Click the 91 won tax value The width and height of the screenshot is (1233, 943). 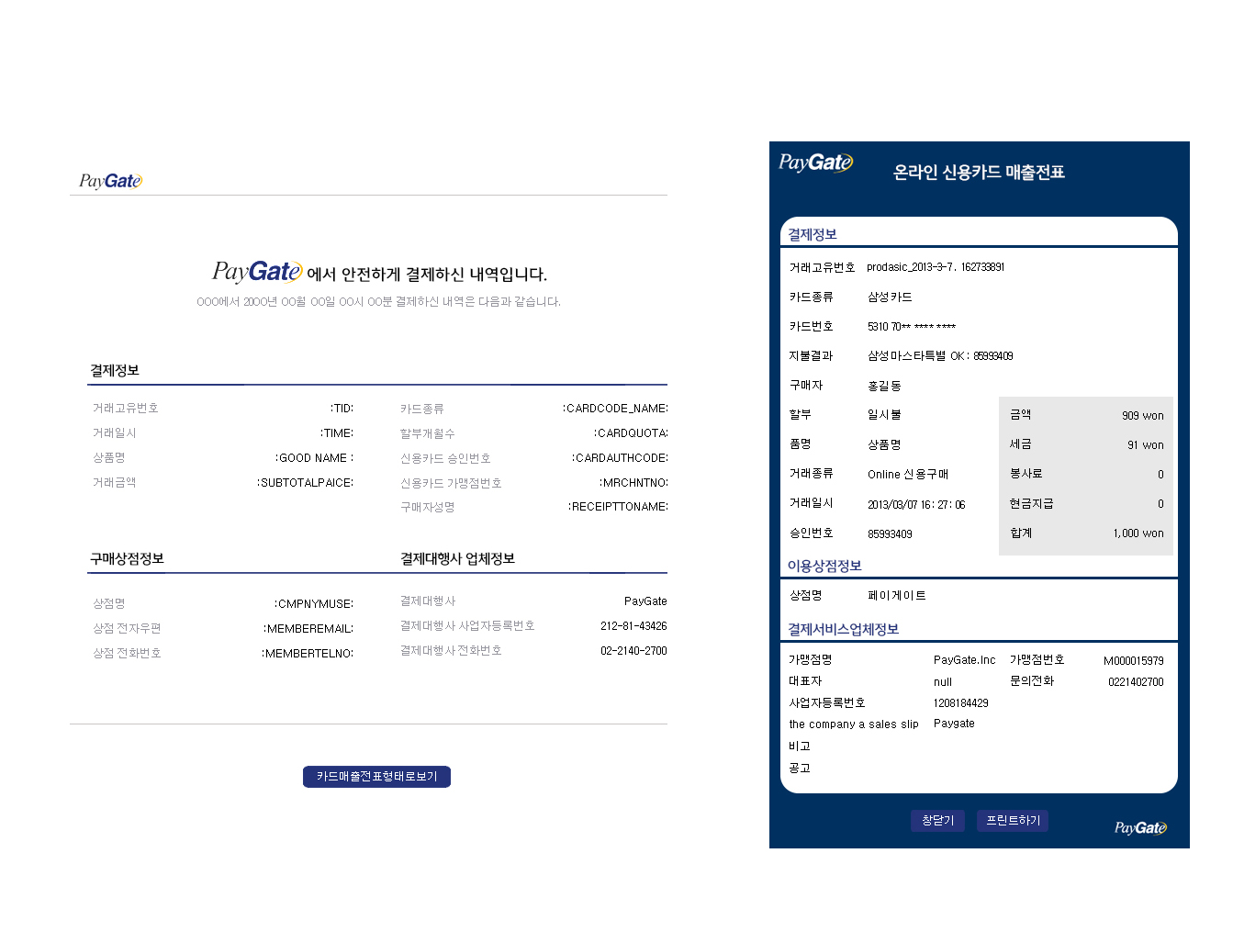tap(1145, 445)
